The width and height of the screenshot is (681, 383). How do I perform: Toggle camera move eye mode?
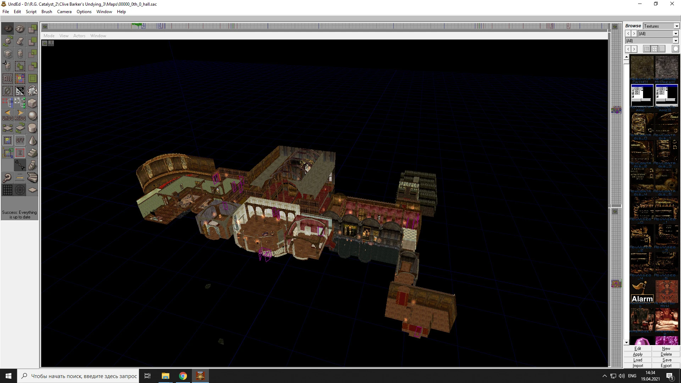[x=8, y=29]
